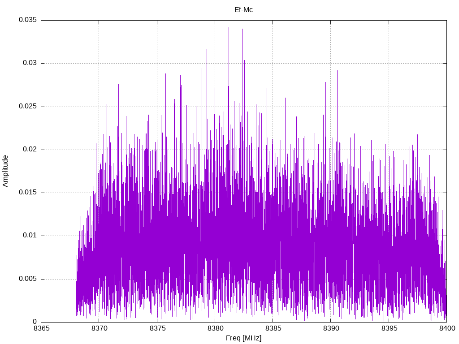Screen dimensions: 459x344
Task: Select the 8380 x-axis tick label
Action: pyautogui.click(x=215, y=328)
